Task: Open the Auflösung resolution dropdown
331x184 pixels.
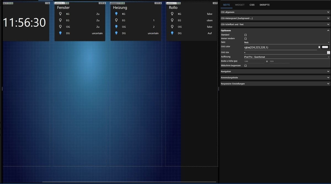Action: tap(287, 57)
